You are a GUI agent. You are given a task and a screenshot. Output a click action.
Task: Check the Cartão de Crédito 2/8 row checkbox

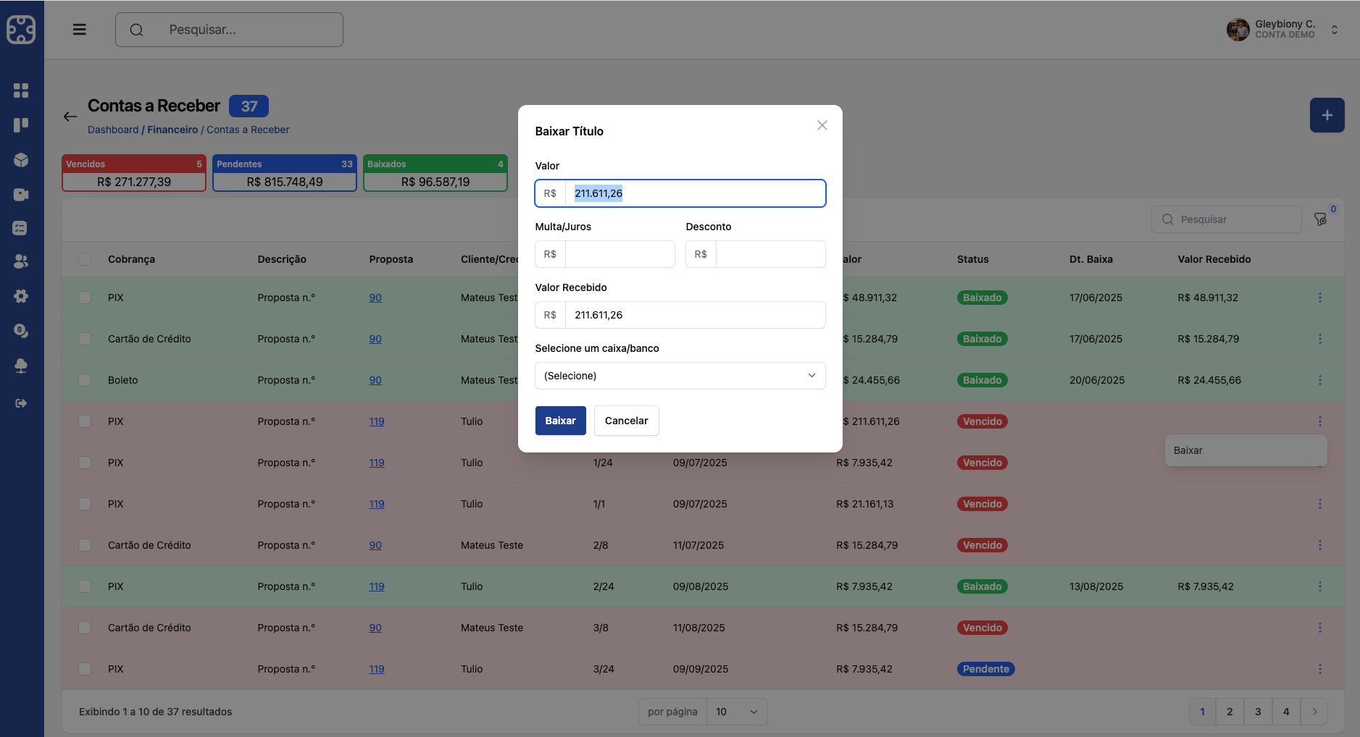tap(85, 545)
